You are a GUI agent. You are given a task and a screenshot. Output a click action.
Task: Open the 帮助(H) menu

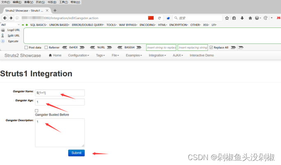[x=75, y=2]
